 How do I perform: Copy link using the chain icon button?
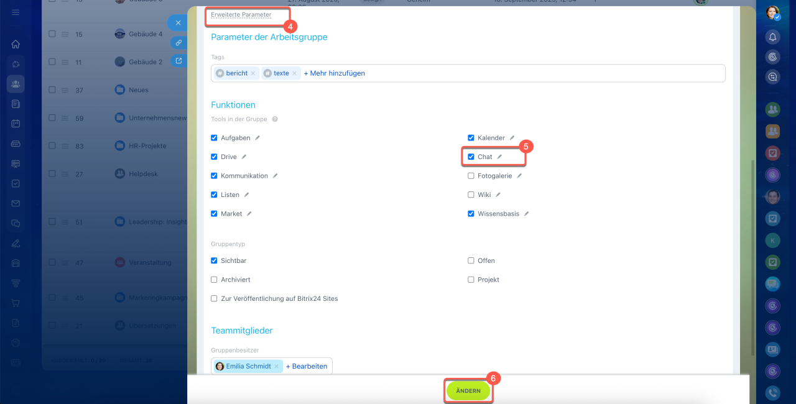click(x=178, y=42)
